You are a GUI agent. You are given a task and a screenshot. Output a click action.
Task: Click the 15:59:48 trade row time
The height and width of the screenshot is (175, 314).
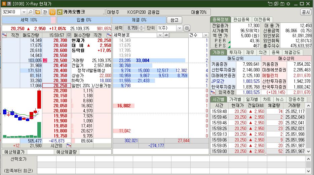click(219, 111)
